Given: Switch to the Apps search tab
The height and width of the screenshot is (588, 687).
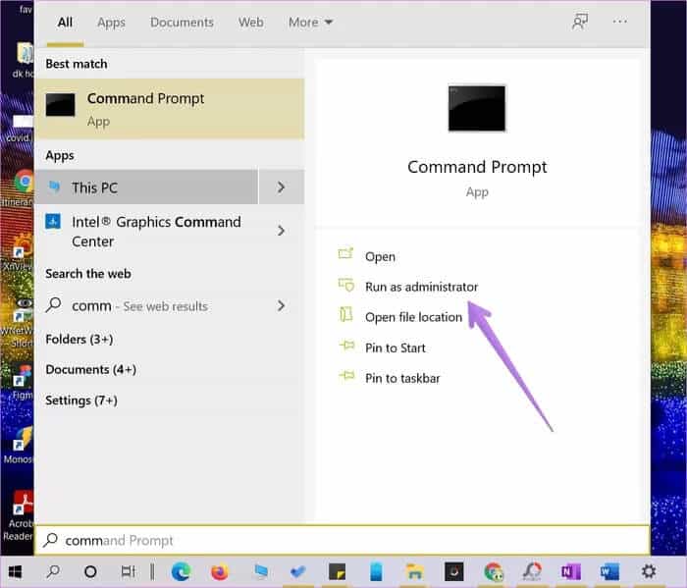Looking at the screenshot, I should pos(111,23).
